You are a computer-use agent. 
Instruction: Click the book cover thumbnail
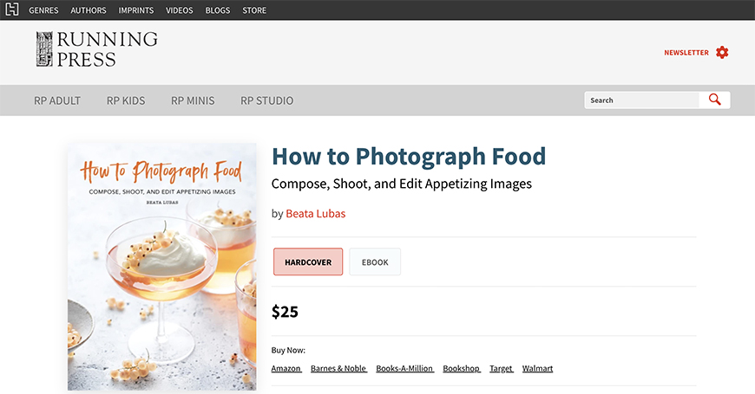(161, 267)
